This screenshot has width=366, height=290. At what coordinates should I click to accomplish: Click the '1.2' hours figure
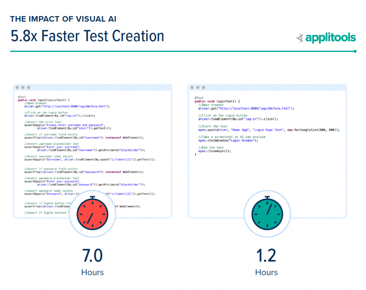266,256
